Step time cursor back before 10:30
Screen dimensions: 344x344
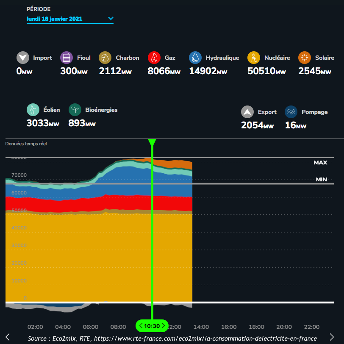(x=141, y=326)
